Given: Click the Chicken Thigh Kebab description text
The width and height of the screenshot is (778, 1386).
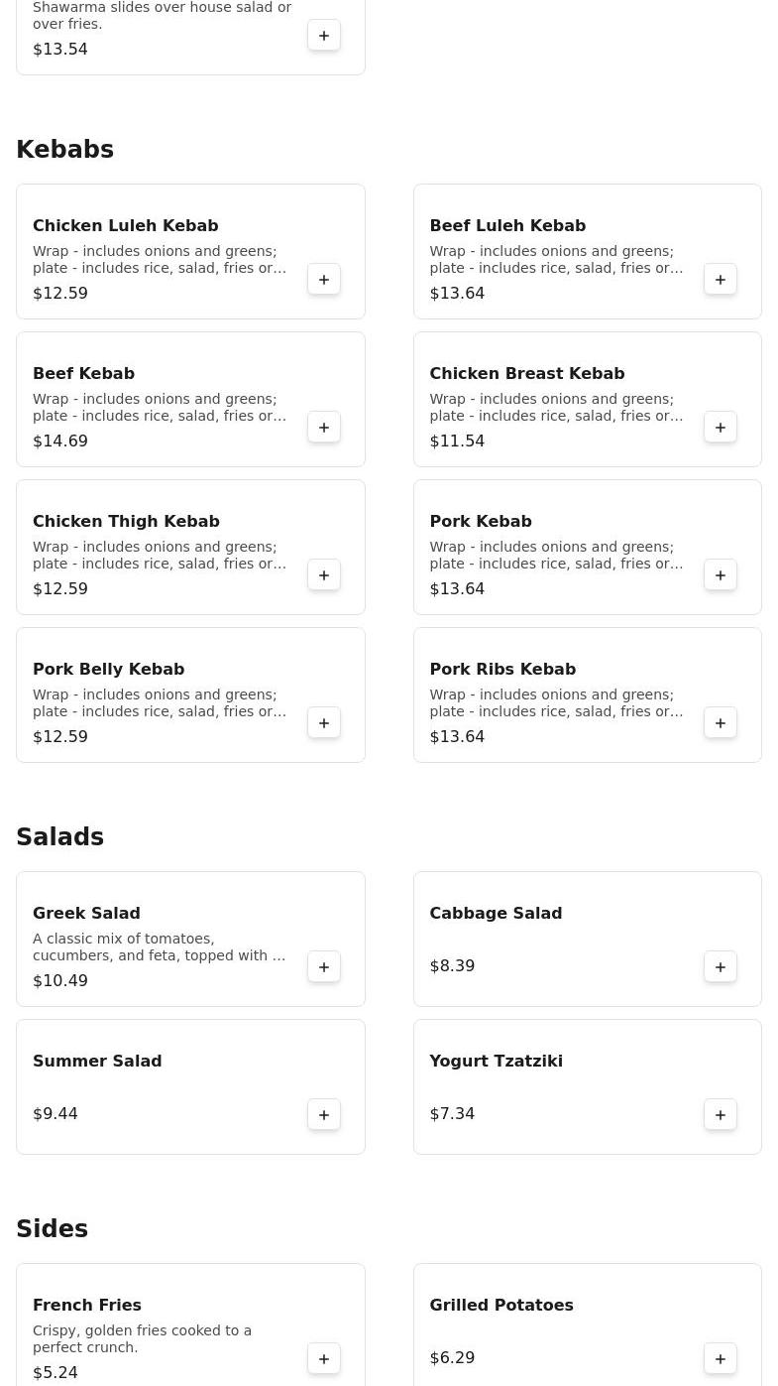Looking at the screenshot, I should coord(159,555).
